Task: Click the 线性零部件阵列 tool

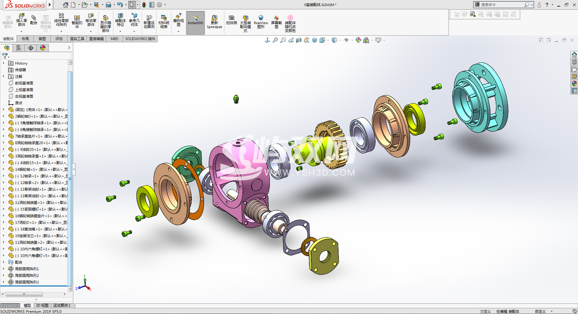Action: 61,20
